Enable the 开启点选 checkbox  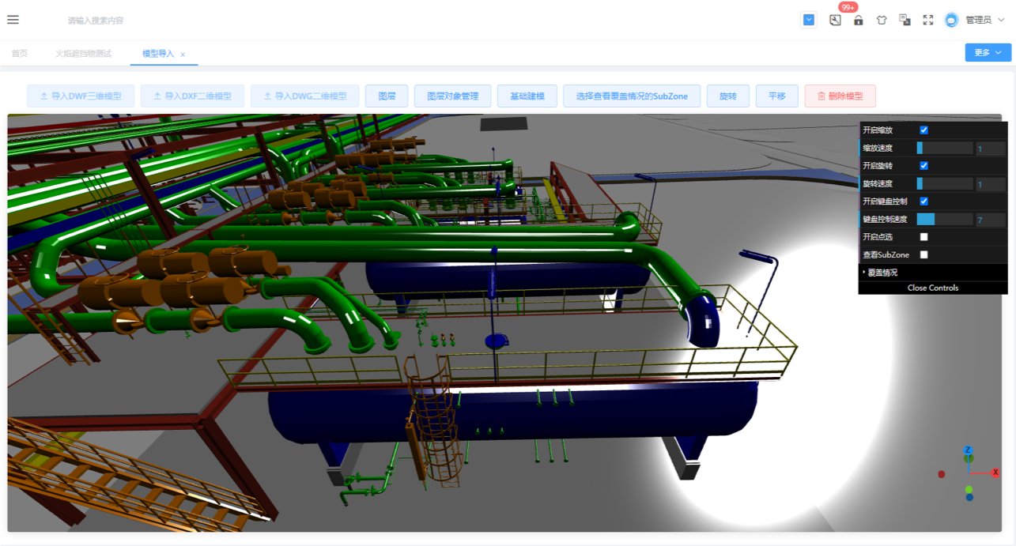[x=923, y=237]
